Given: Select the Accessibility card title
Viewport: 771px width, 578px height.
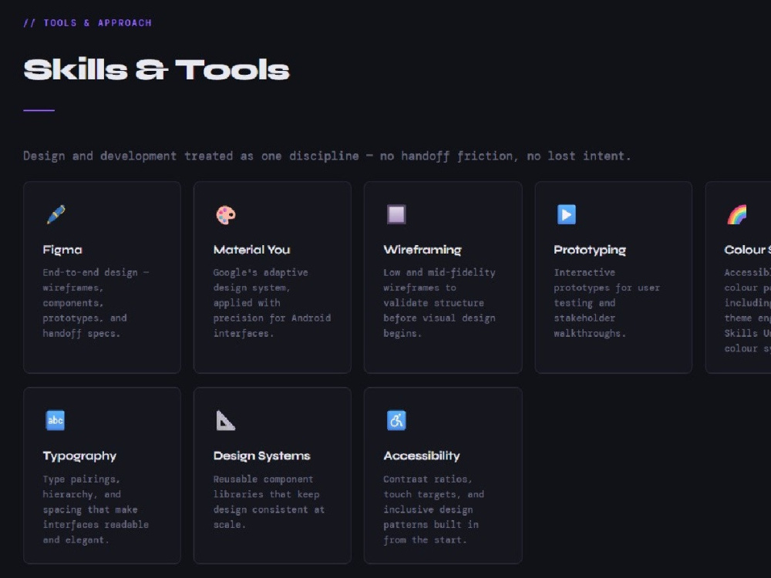Looking at the screenshot, I should pos(422,455).
